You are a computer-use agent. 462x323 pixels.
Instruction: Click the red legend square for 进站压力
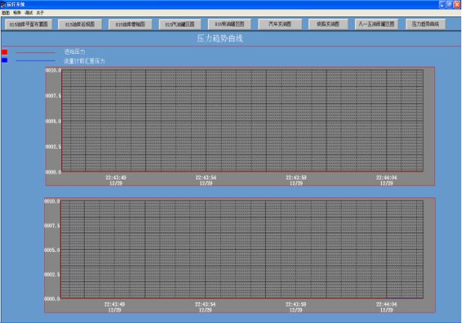[4, 52]
